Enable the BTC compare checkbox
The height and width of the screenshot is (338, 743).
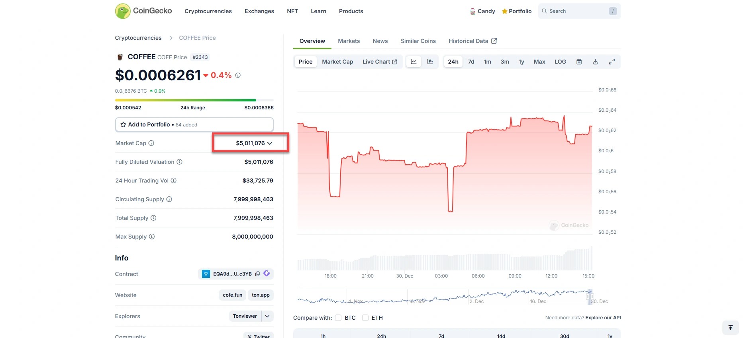tap(338, 318)
